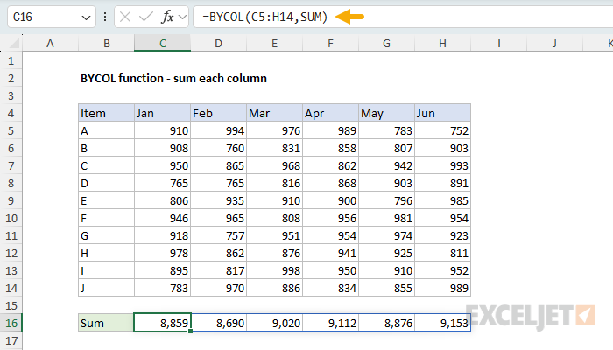This screenshot has height=350, width=613.
Task: Select column J header
Action: 554,44
